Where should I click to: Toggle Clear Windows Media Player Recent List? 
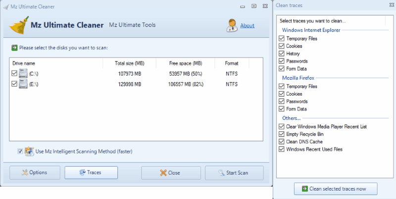281,127
